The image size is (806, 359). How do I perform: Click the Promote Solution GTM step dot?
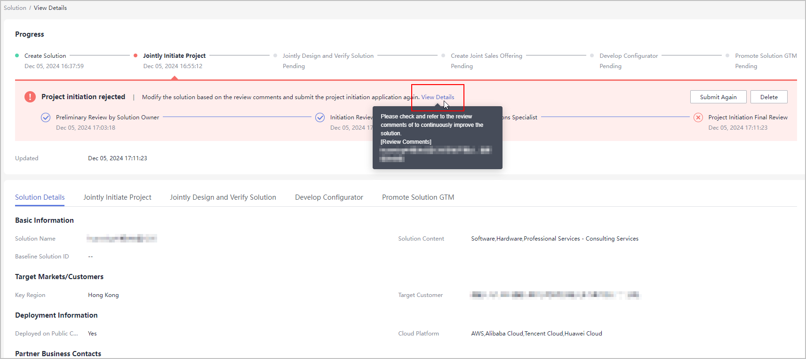[727, 55]
